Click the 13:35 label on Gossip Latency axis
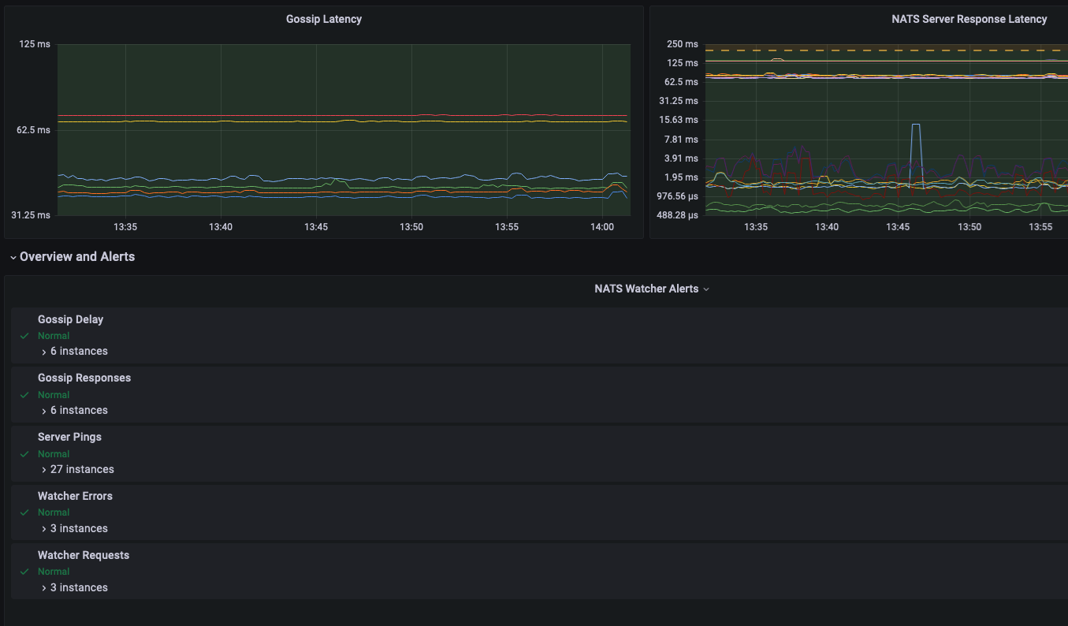Image resolution: width=1068 pixels, height=626 pixels. coord(125,227)
